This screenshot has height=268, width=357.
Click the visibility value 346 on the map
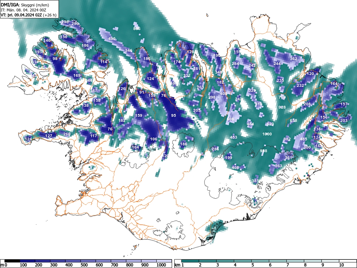click(x=129, y=50)
